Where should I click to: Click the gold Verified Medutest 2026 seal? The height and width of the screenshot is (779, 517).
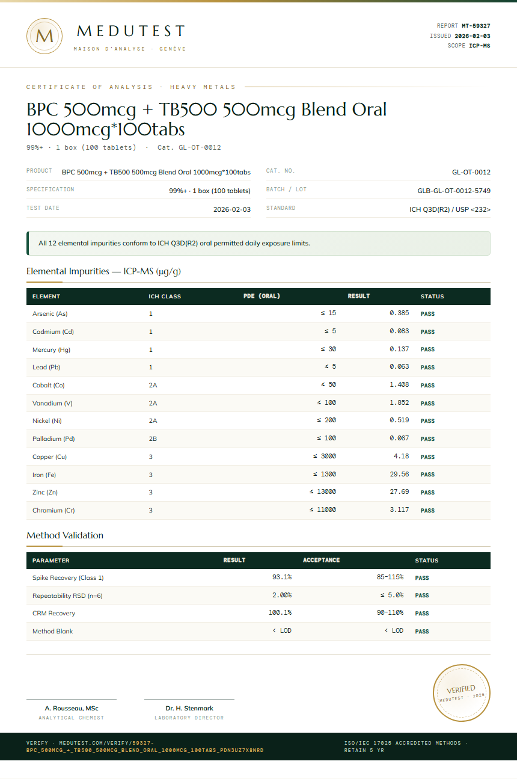pyautogui.click(x=462, y=692)
